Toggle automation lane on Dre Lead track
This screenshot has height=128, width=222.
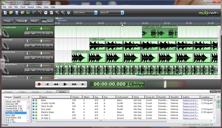[39, 46]
